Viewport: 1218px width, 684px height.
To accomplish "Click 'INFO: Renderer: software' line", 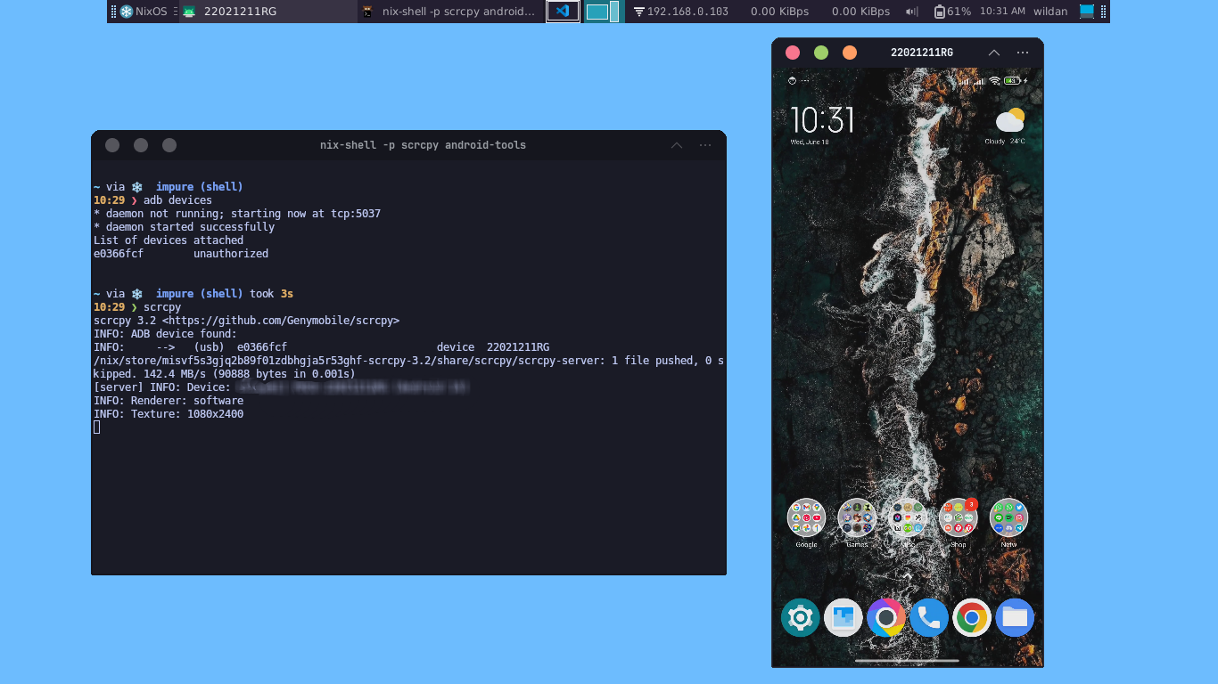I will click(x=169, y=401).
